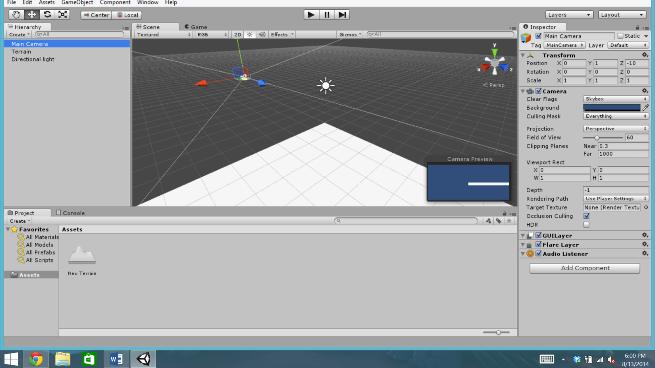Open the Clear Flags Skybox dropdown
The height and width of the screenshot is (368, 655).
(x=616, y=99)
